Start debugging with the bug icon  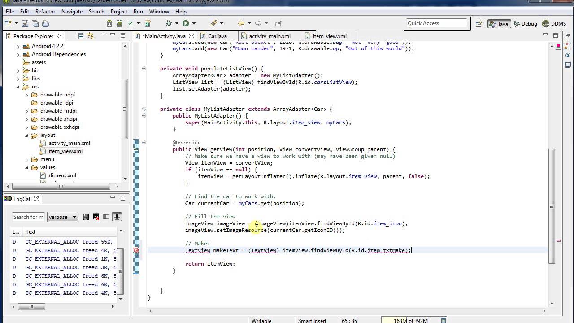(x=169, y=23)
